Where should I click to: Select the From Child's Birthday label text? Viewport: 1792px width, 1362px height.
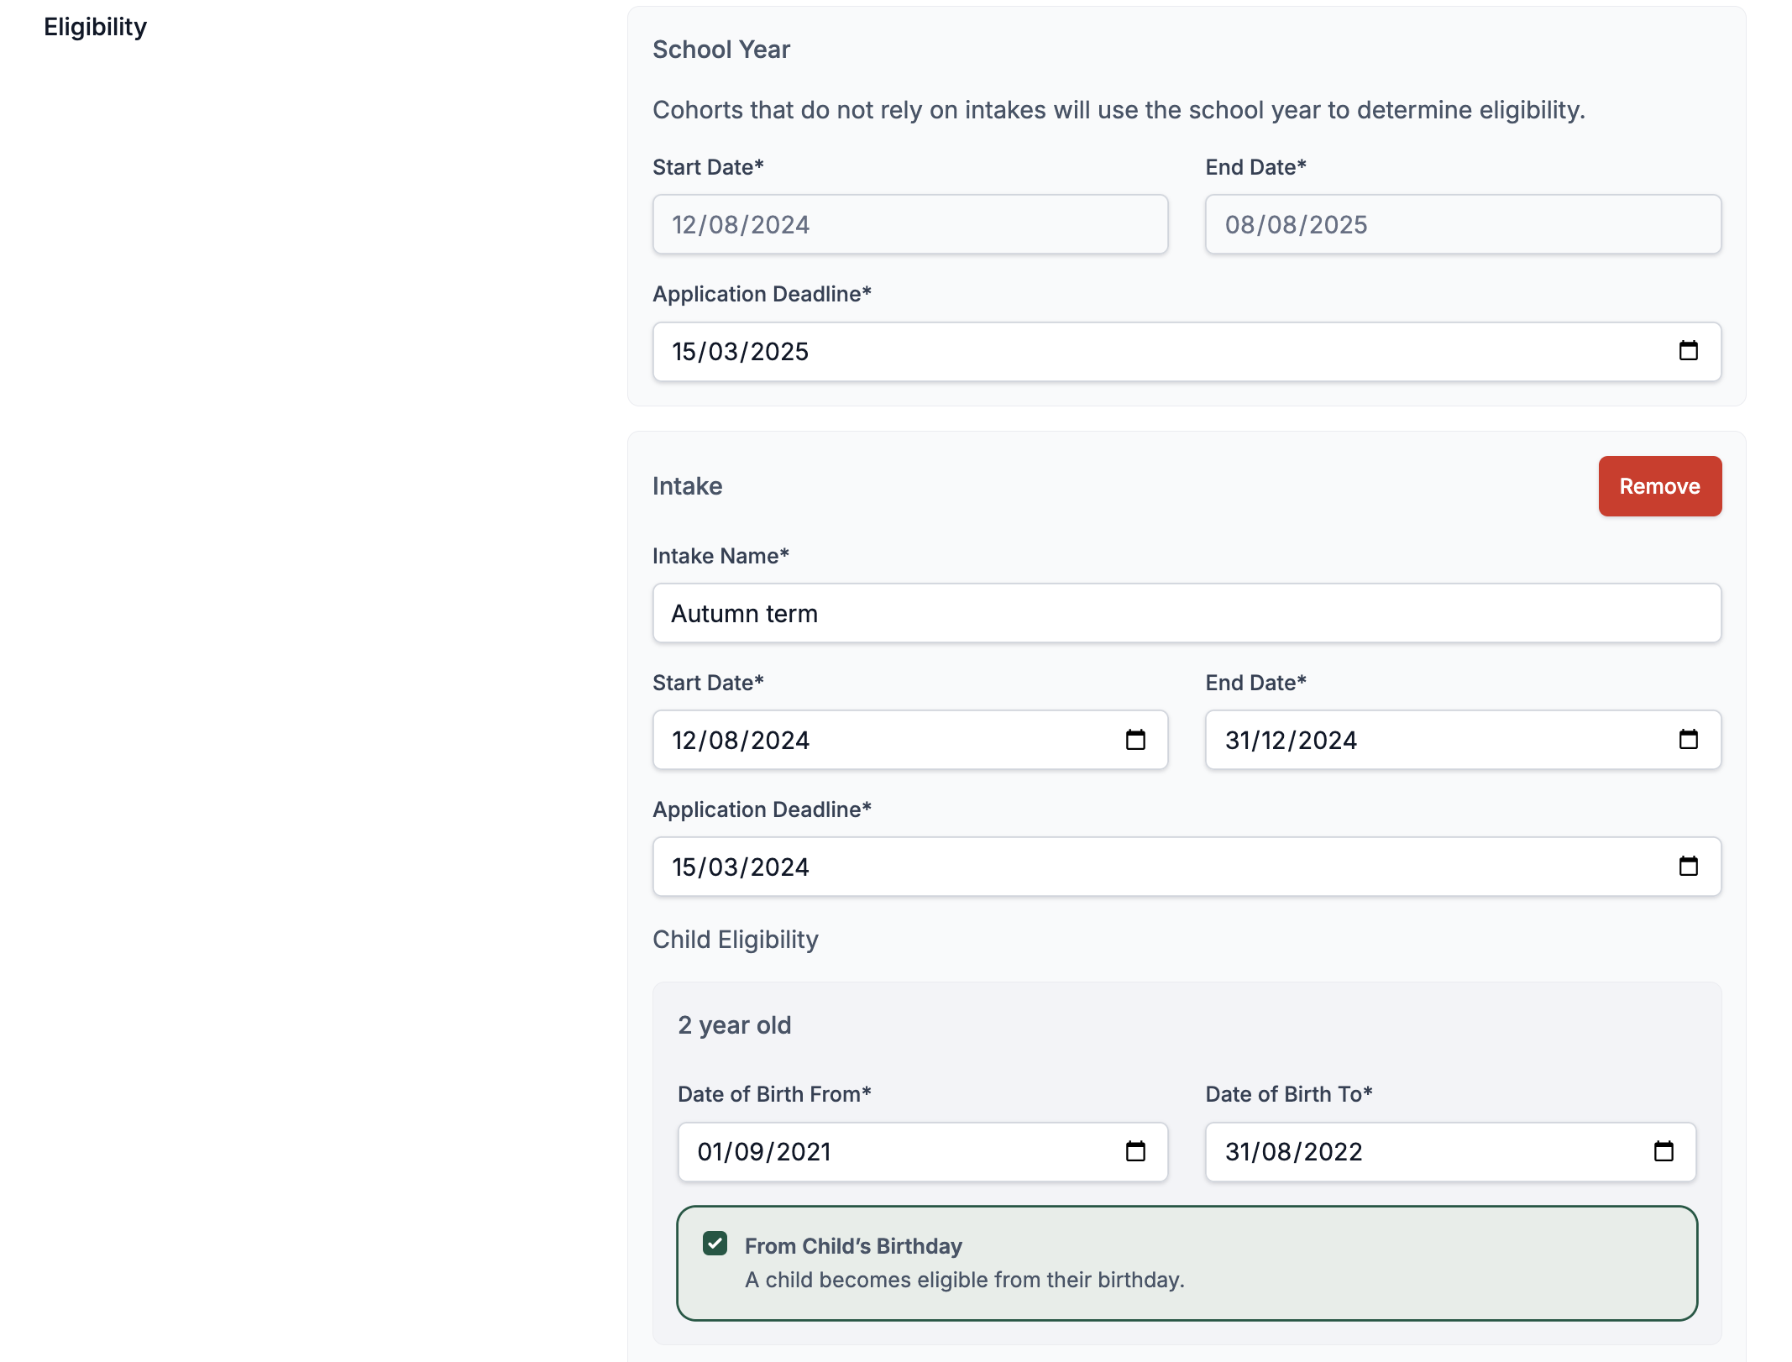point(853,1246)
